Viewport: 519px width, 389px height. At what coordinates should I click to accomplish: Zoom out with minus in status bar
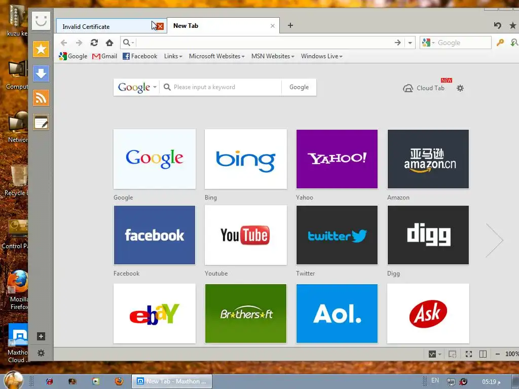tap(497, 354)
